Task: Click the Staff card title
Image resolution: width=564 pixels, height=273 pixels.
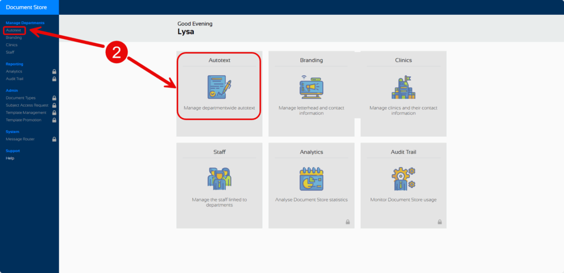Action: (x=219, y=152)
